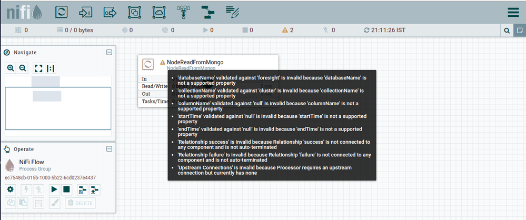Image resolution: width=526 pixels, height=220 pixels.
Task: Select the Remote Process Group cloud icon
Action: coord(158,12)
